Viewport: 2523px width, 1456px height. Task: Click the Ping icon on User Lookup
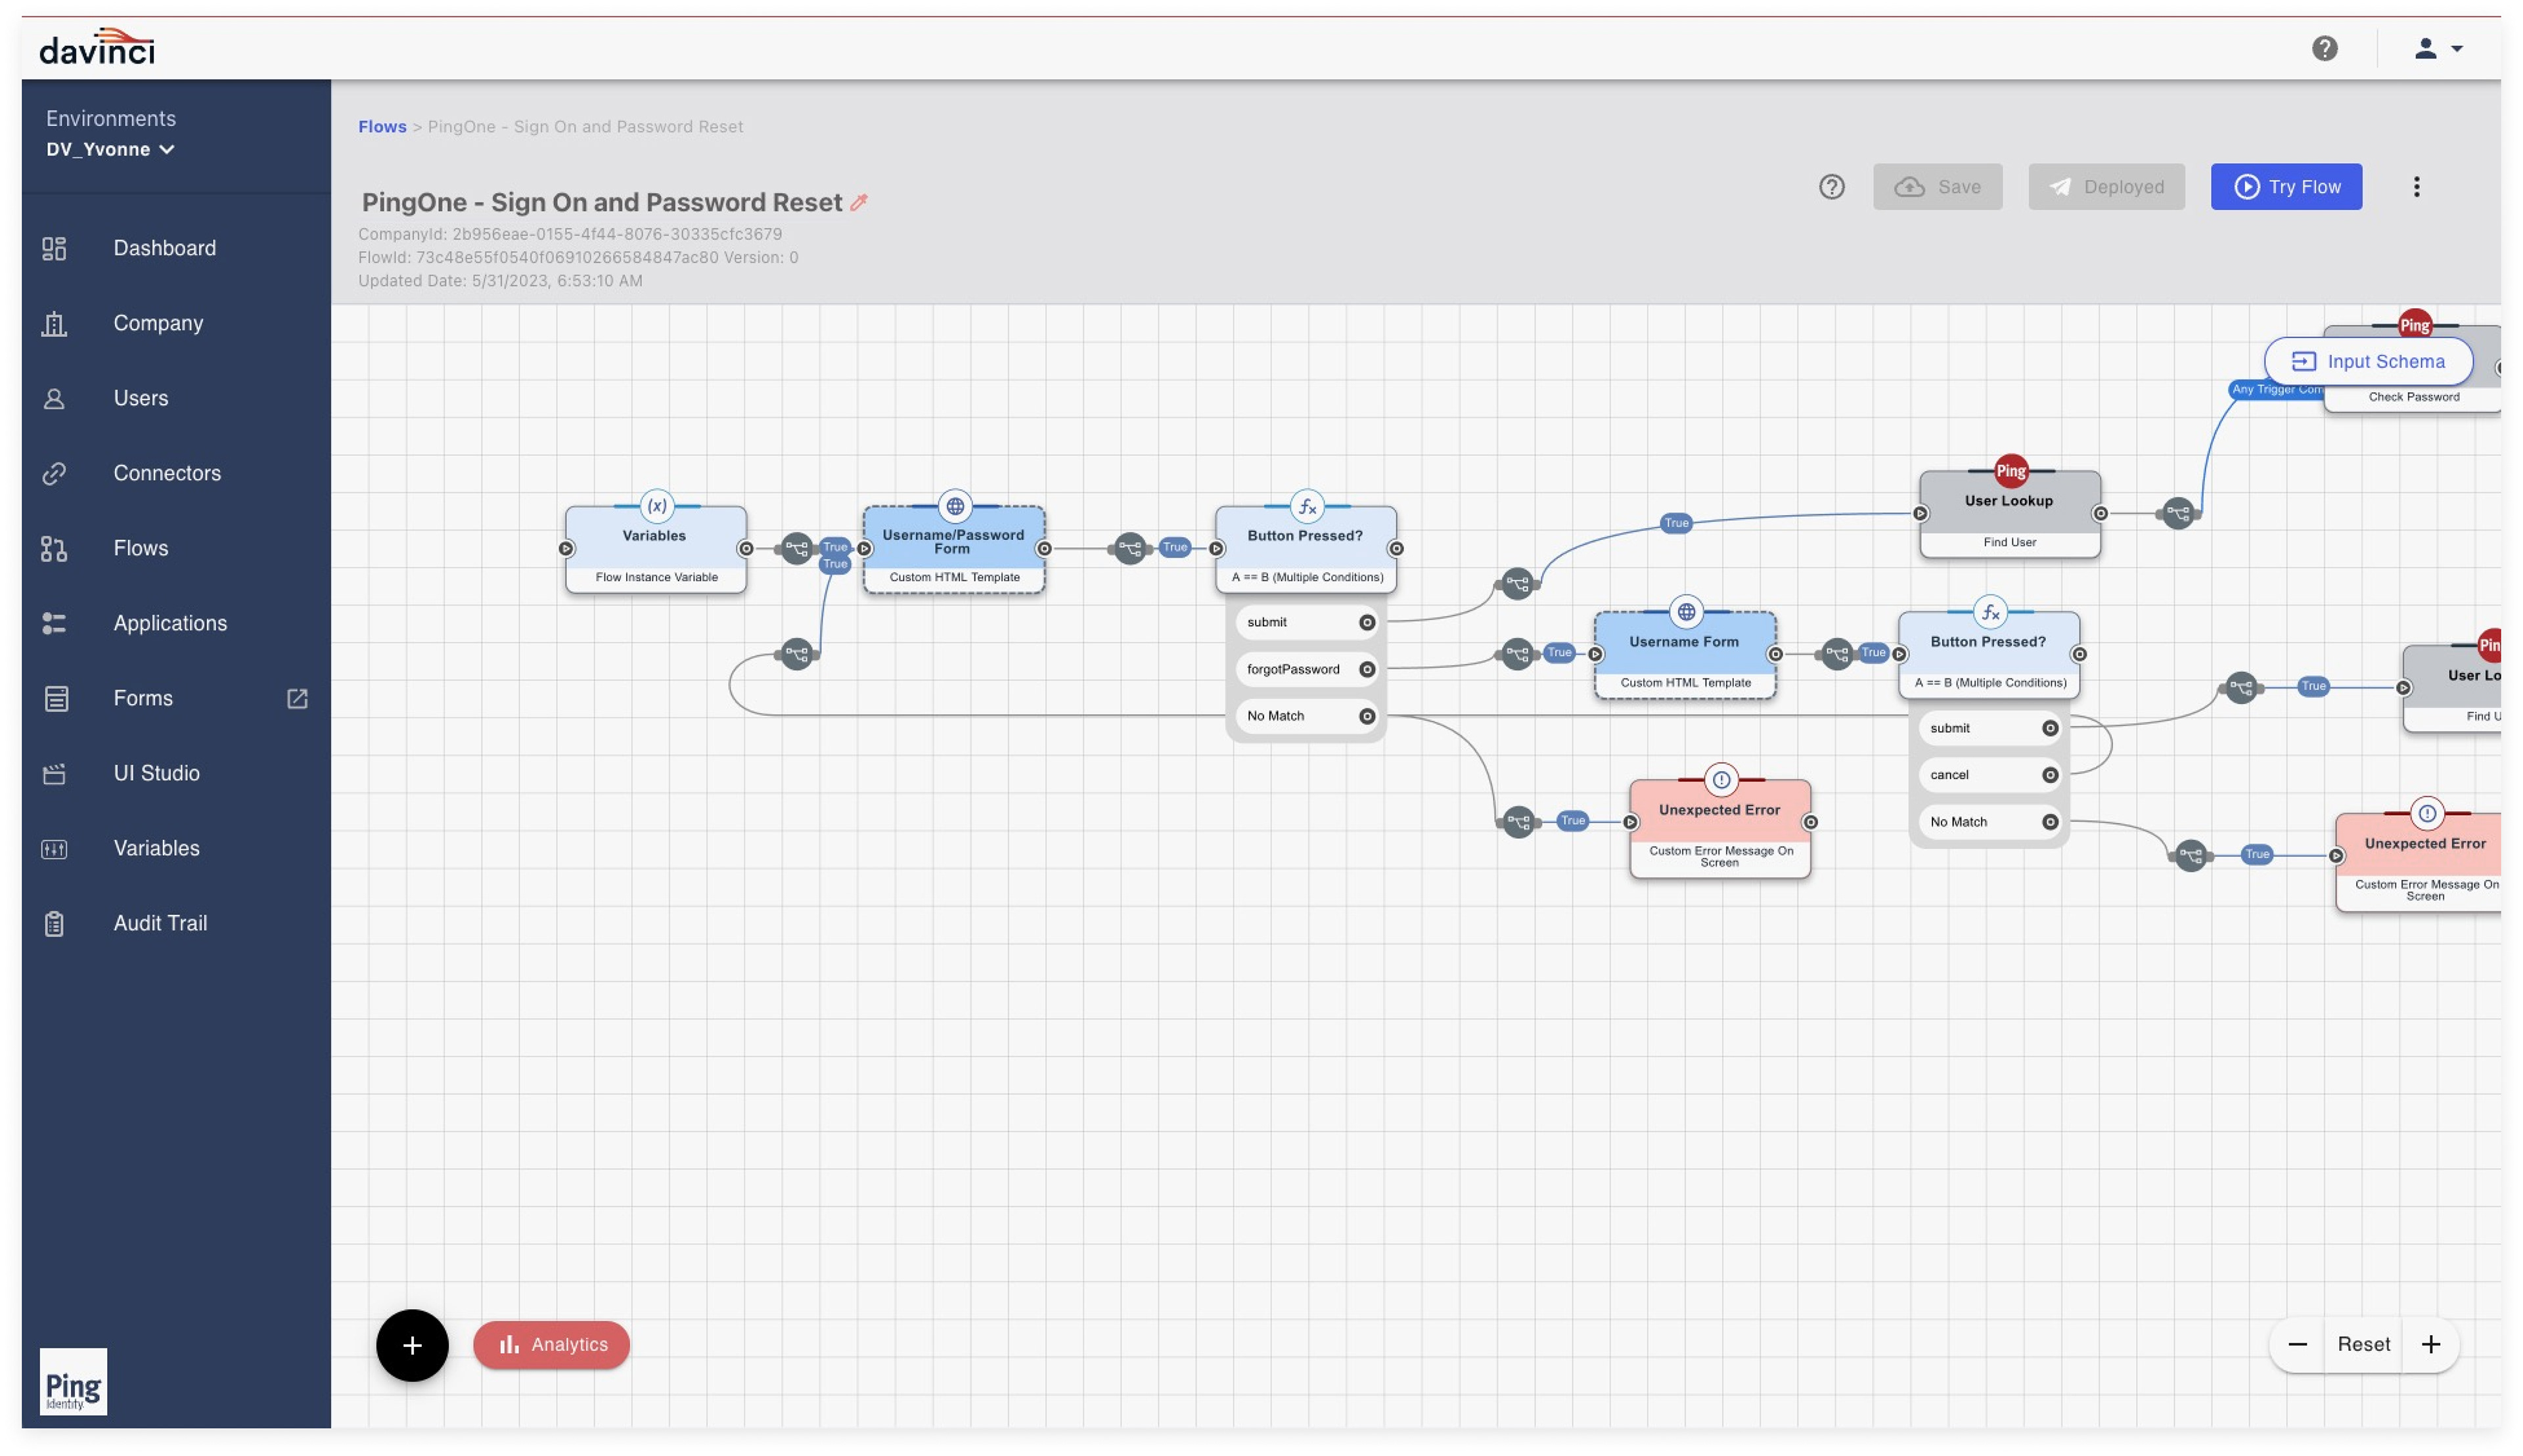click(2010, 471)
